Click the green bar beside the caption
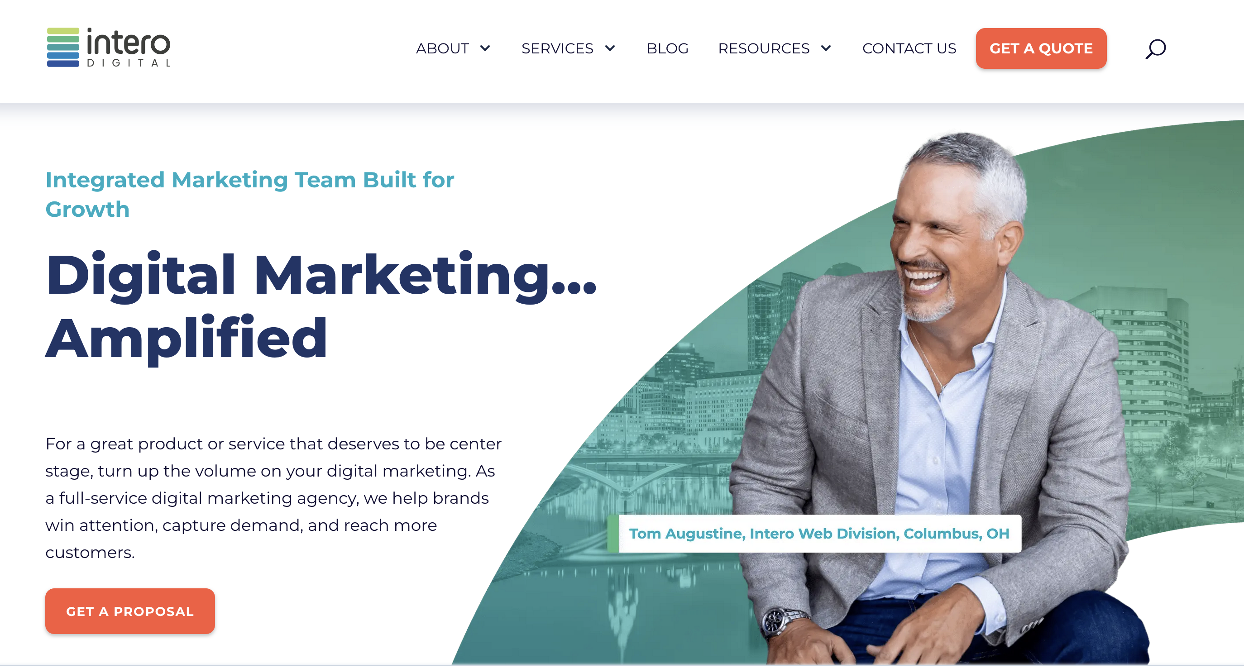The height and width of the screenshot is (668, 1244). point(613,533)
